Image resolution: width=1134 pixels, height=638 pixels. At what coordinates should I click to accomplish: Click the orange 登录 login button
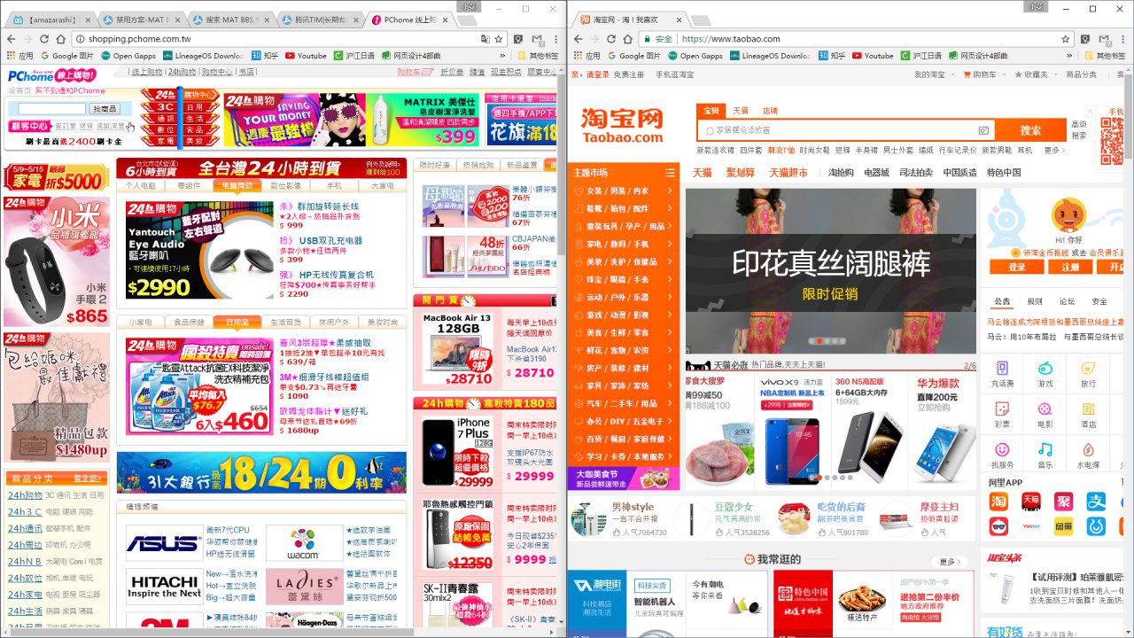[x=1016, y=267]
